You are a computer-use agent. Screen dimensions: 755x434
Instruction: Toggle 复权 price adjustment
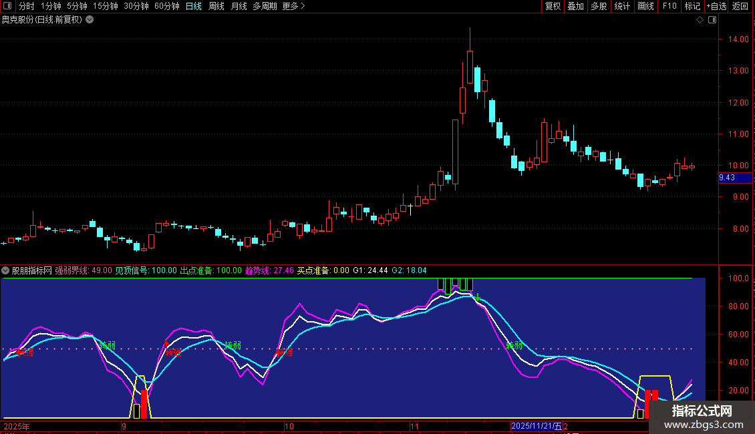[x=553, y=6]
